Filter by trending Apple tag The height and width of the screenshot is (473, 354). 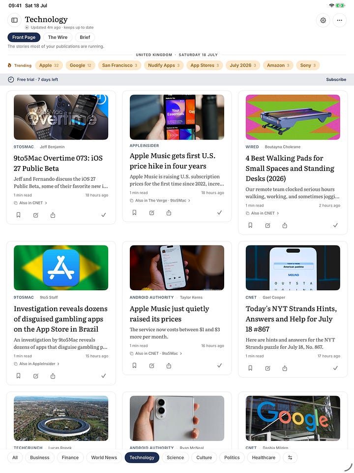49,65
